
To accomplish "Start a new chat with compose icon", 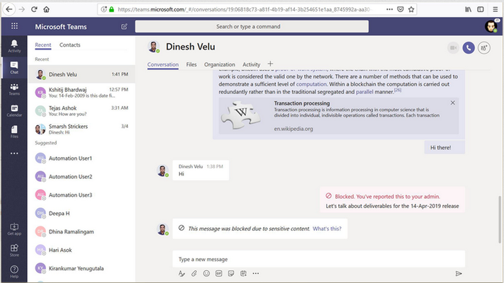I will (124, 27).
